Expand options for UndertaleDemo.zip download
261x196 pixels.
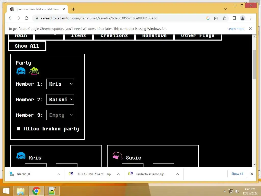point(178,174)
